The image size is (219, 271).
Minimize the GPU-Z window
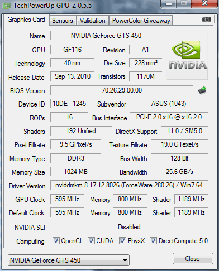tap(169, 3)
